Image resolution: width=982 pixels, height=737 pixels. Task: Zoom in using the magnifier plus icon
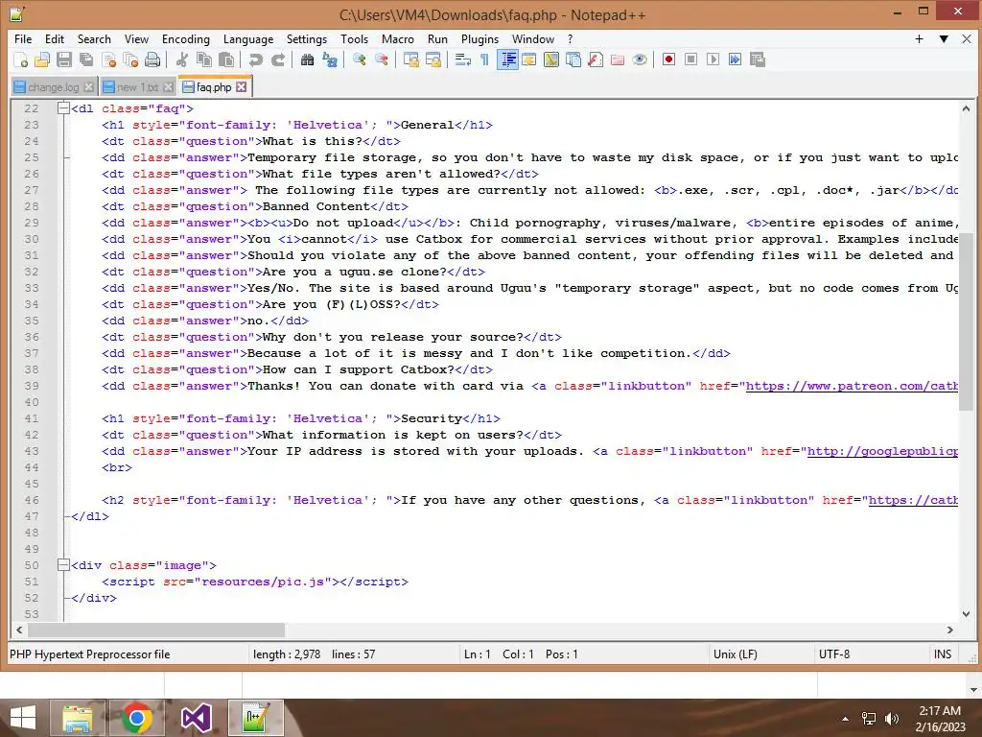360,59
